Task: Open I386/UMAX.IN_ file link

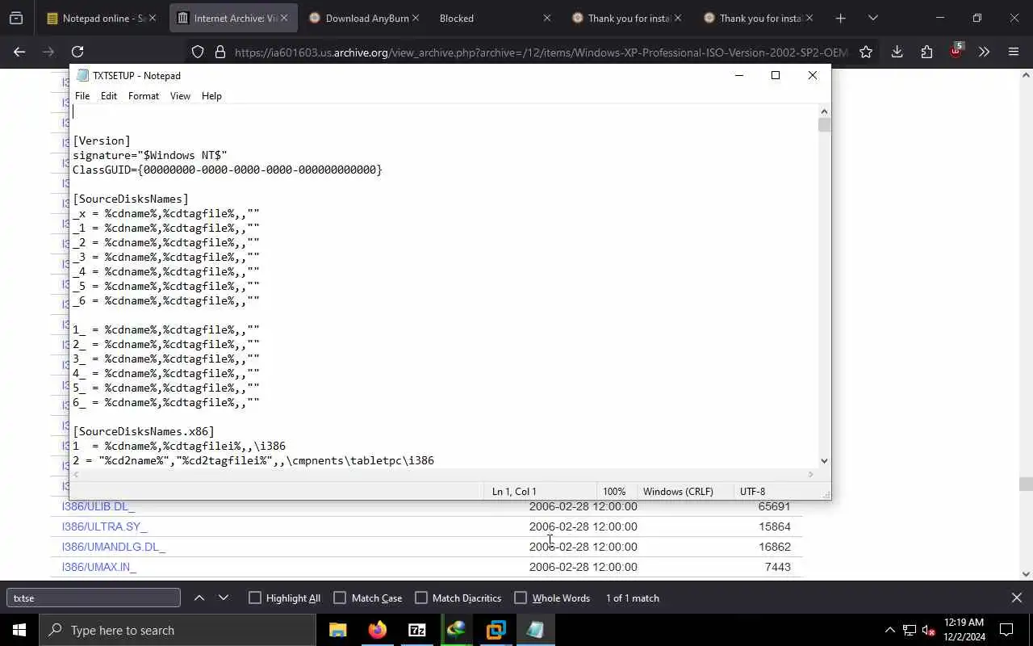Action: click(99, 567)
